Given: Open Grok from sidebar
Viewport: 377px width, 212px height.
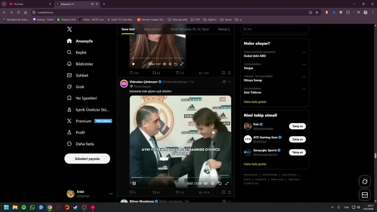Looking at the screenshot, I should click(75, 87).
